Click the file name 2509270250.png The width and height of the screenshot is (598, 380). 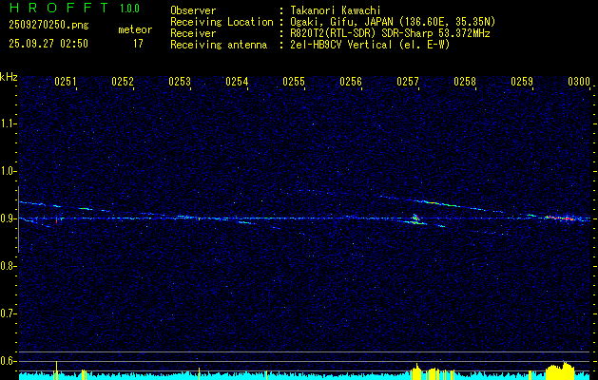48,25
